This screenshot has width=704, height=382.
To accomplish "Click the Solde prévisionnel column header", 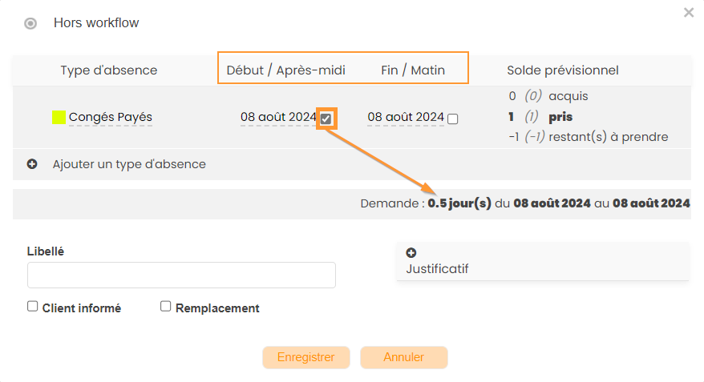I will [x=563, y=70].
